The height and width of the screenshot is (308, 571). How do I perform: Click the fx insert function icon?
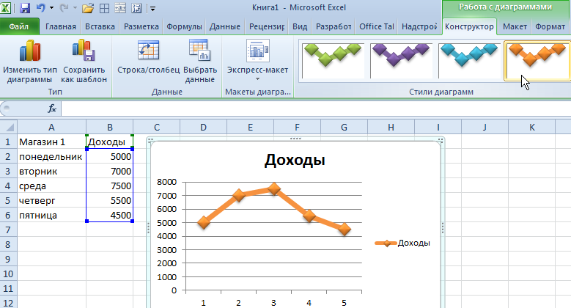tap(52, 109)
